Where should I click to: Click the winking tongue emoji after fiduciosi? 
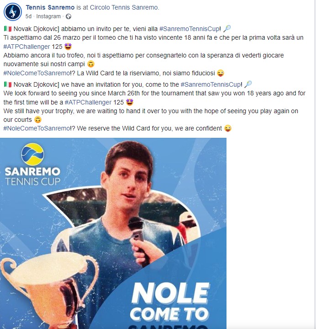pos(221,73)
